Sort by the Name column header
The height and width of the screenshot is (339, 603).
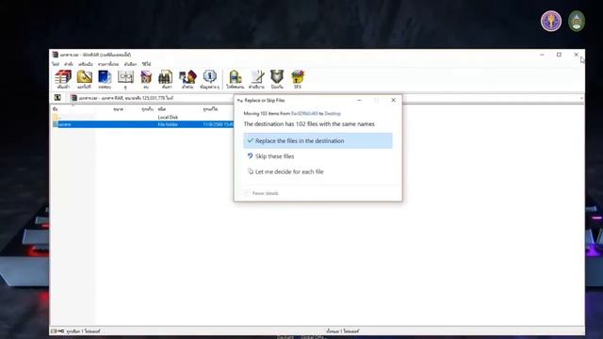(55, 109)
